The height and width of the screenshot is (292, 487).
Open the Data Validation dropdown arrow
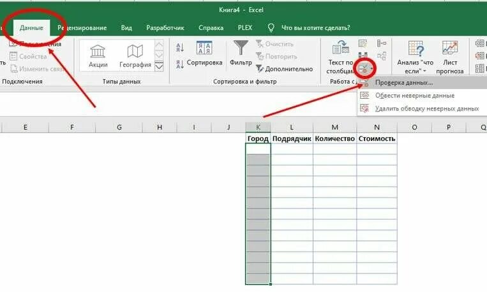(x=371, y=68)
